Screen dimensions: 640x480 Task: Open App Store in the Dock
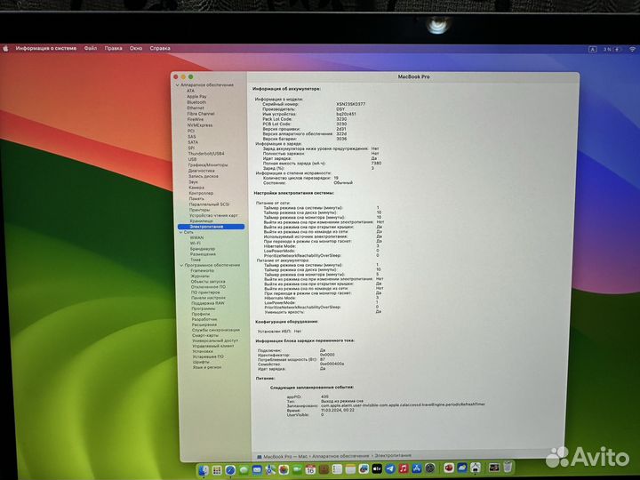click(417, 468)
